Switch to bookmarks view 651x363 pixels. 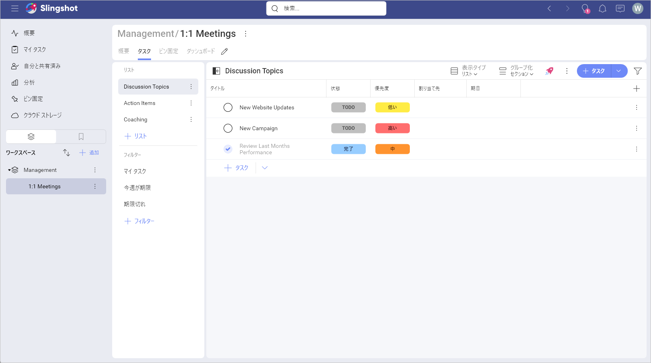click(x=81, y=137)
